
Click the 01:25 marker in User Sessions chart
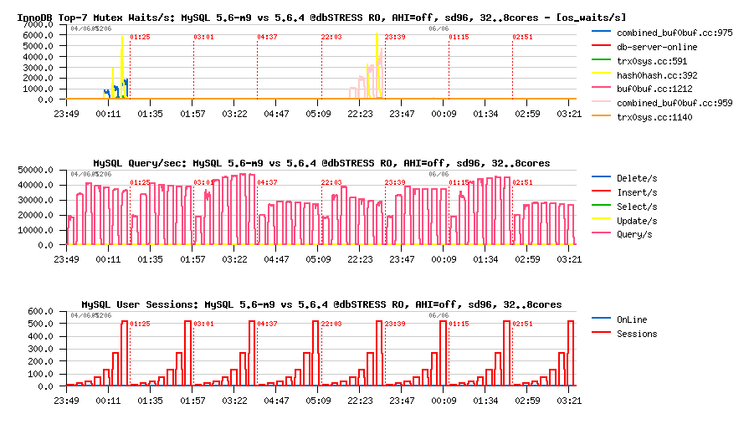point(140,324)
